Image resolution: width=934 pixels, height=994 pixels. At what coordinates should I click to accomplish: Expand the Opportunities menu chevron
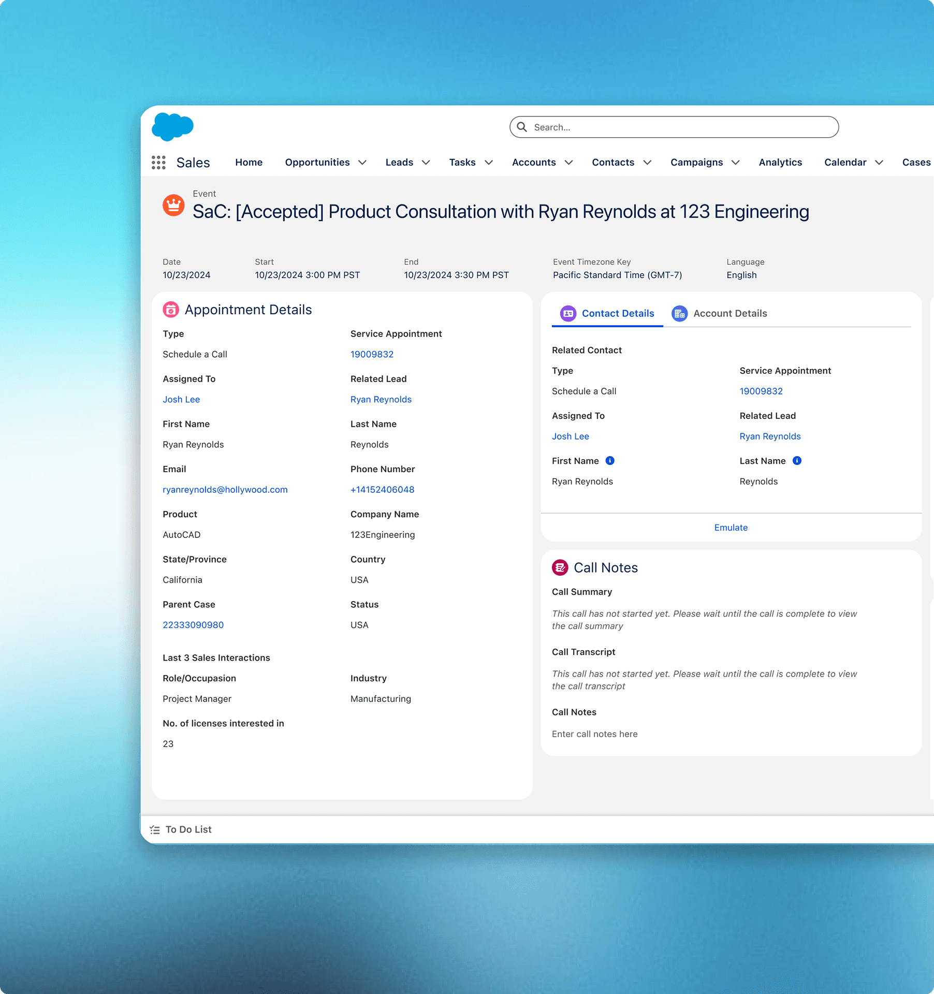362,163
